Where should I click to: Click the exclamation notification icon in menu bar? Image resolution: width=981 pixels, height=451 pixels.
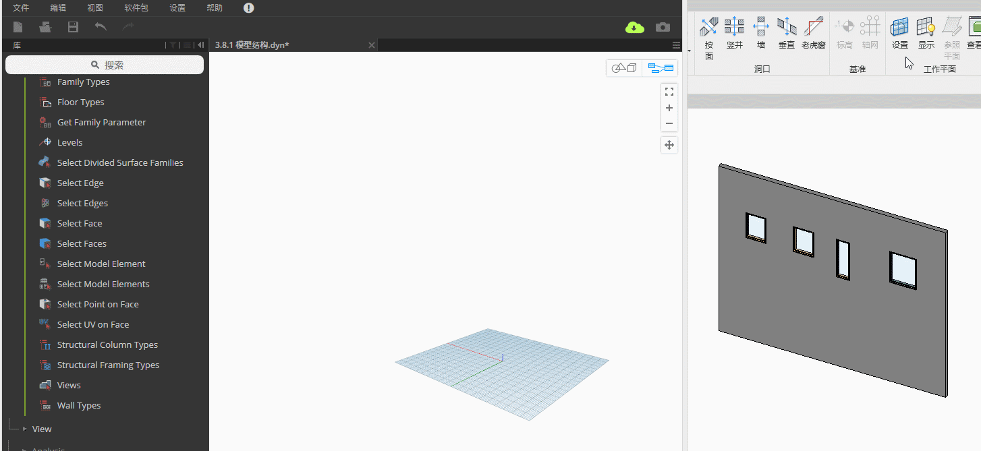[249, 8]
